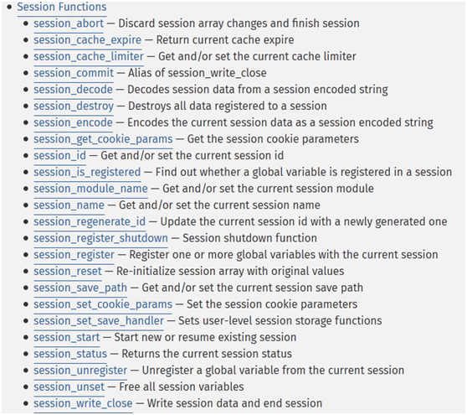
Task: Open session_set_save_handler link
Action: (x=99, y=321)
